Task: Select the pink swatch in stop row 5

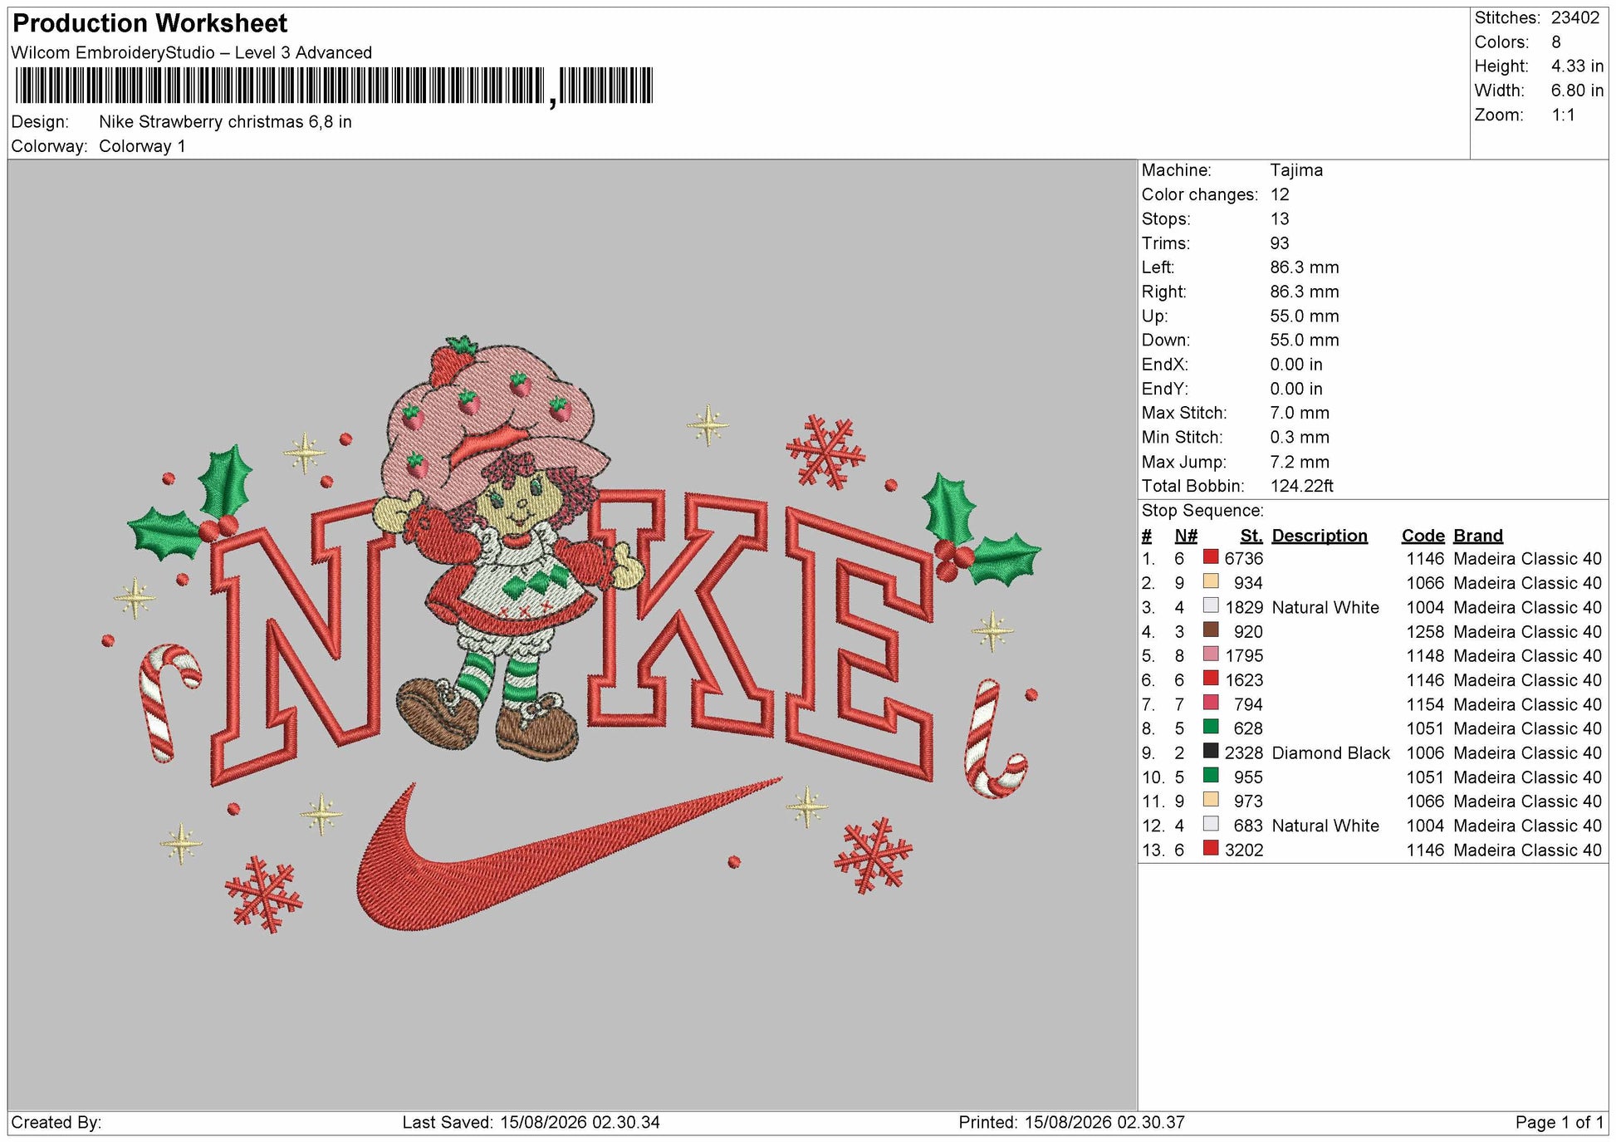Action: click(x=1211, y=654)
